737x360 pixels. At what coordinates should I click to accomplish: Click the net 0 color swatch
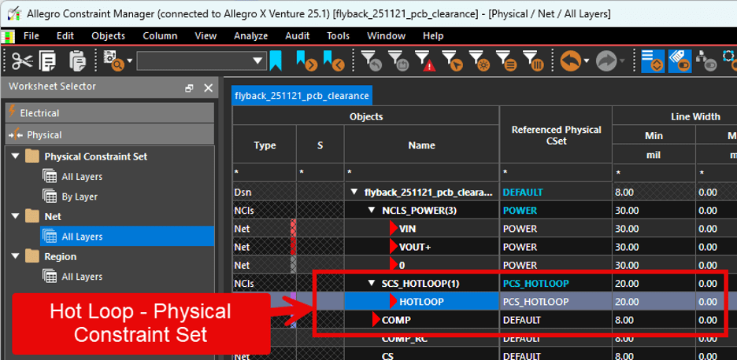tap(293, 265)
